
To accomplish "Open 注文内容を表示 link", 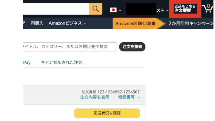I will [95, 97].
